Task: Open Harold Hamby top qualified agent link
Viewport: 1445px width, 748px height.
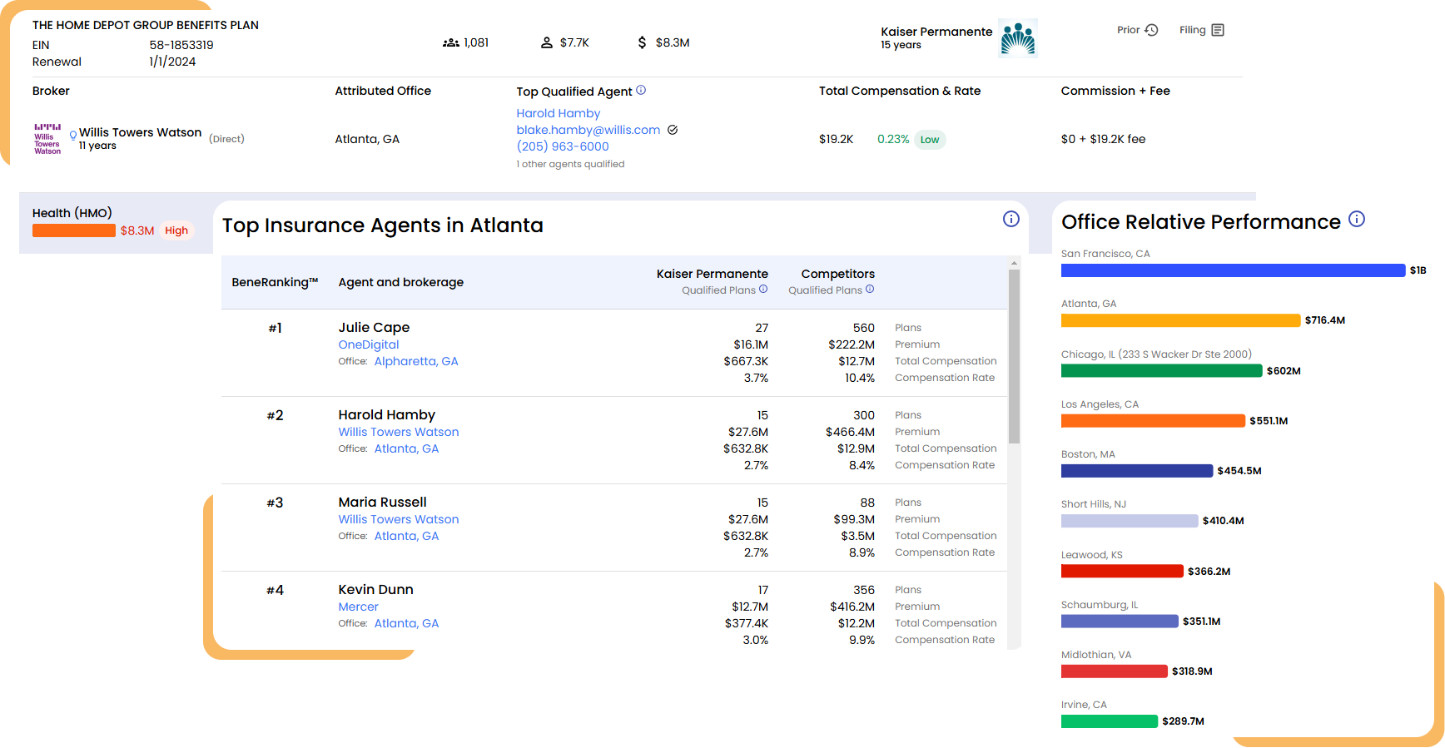Action: pos(558,113)
